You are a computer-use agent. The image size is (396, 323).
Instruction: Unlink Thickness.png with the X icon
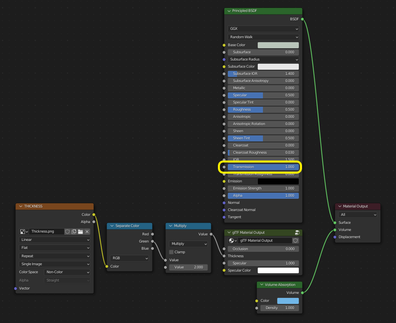(x=87, y=231)
